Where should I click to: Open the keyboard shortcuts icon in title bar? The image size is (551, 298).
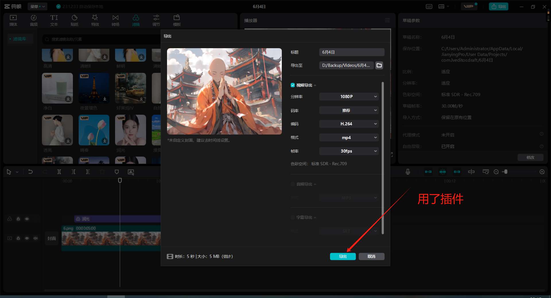429,7
